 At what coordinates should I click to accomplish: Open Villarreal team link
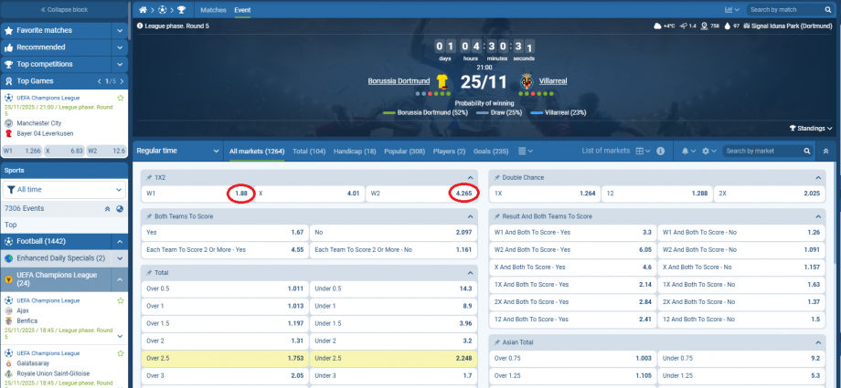(x=552, y=81)
